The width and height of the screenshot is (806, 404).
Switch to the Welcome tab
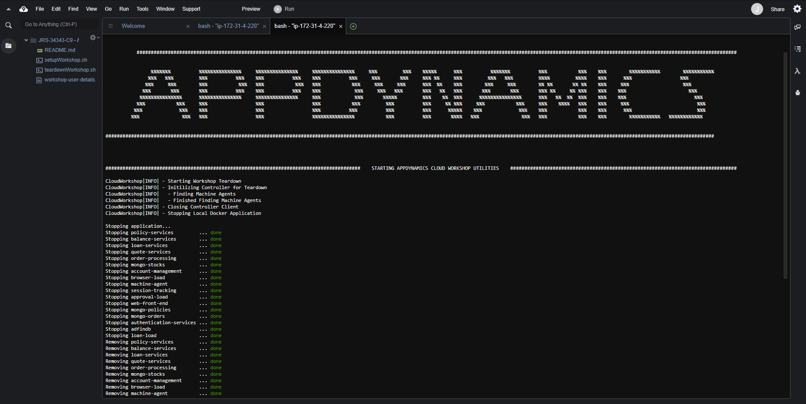point(133,26)
